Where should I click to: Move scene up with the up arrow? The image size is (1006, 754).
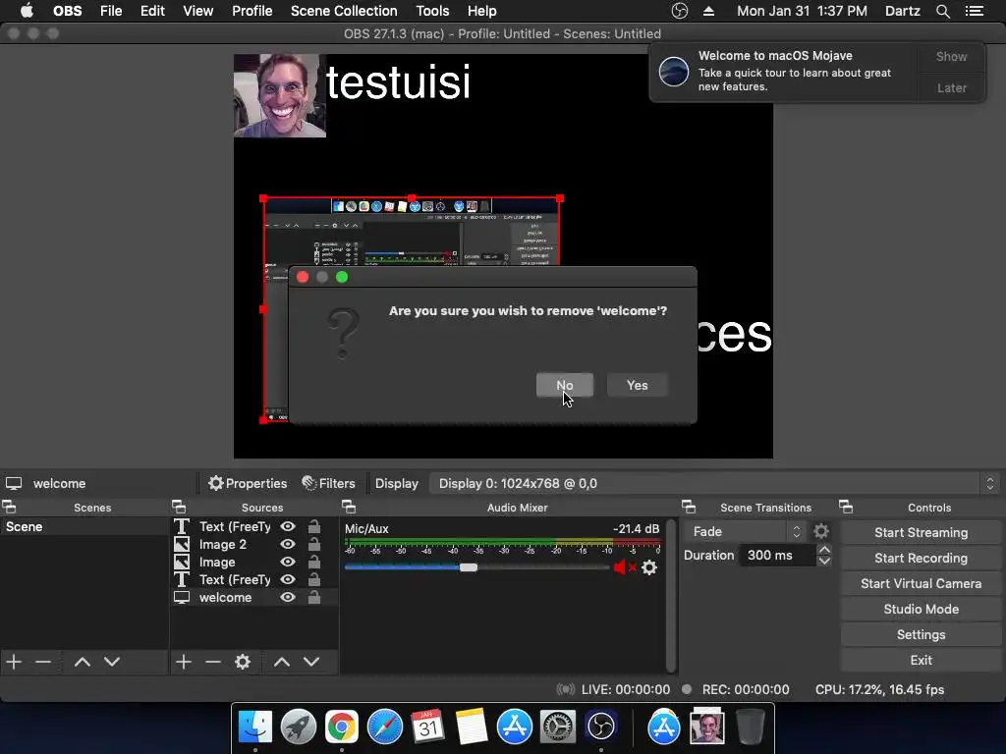pos(83,662)
